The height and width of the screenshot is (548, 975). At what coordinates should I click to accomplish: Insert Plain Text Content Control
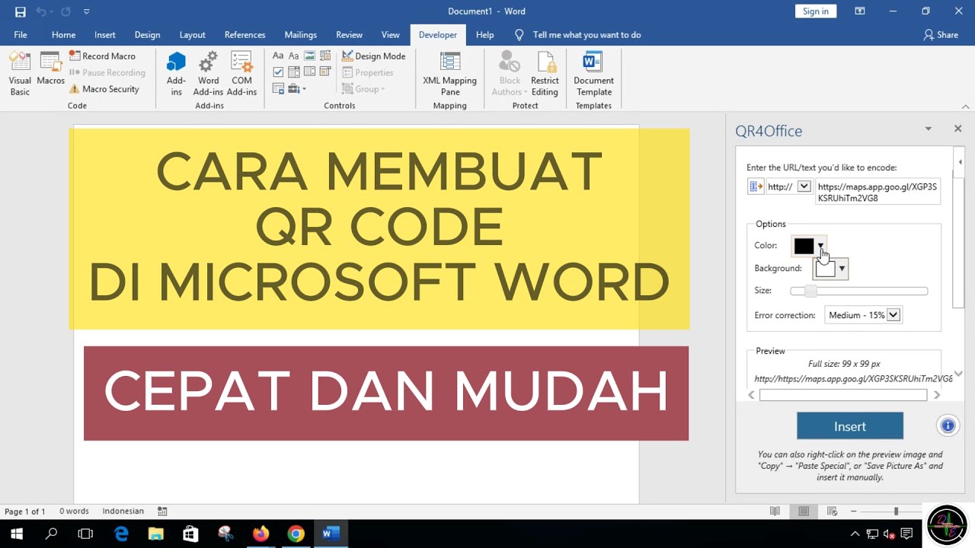click(294, 56)
